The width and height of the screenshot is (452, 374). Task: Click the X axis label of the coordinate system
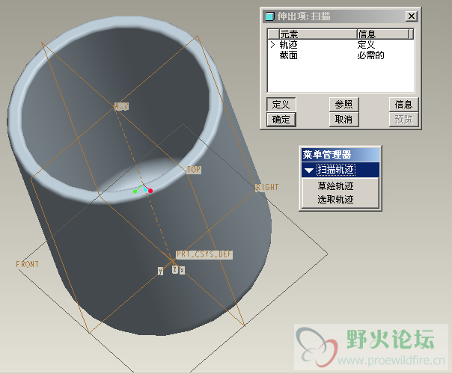tap(182, 270)
